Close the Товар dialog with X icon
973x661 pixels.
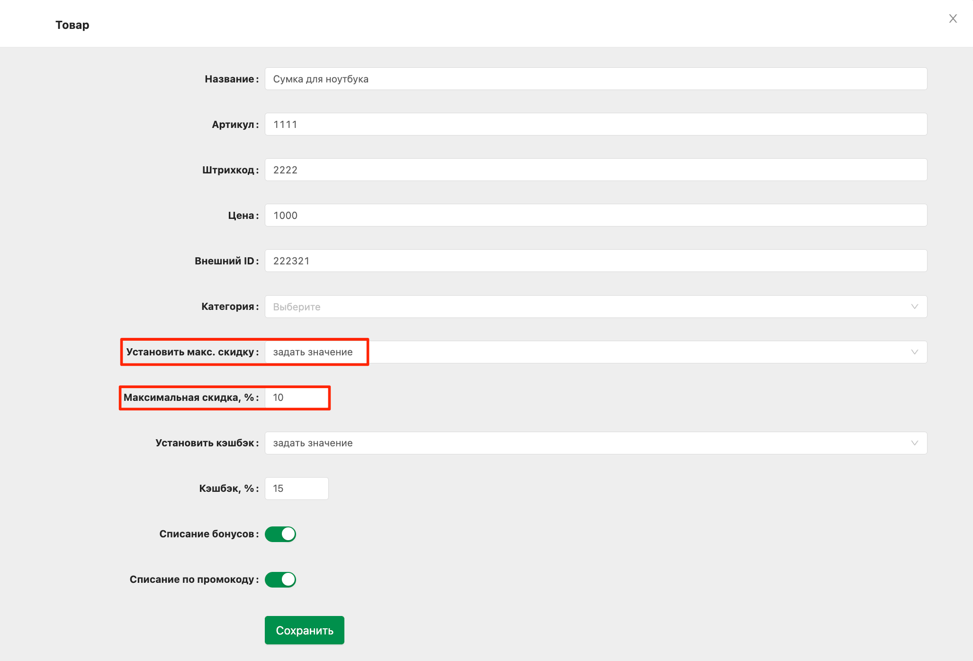(x=953, y=18)
